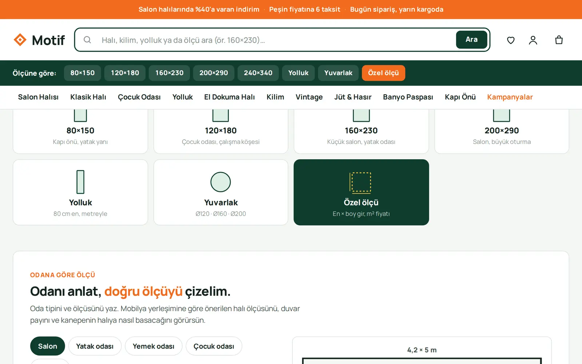Viewport: 582px width, 364px height.
Task: Click the Ara search button
Action: (471, 40)
